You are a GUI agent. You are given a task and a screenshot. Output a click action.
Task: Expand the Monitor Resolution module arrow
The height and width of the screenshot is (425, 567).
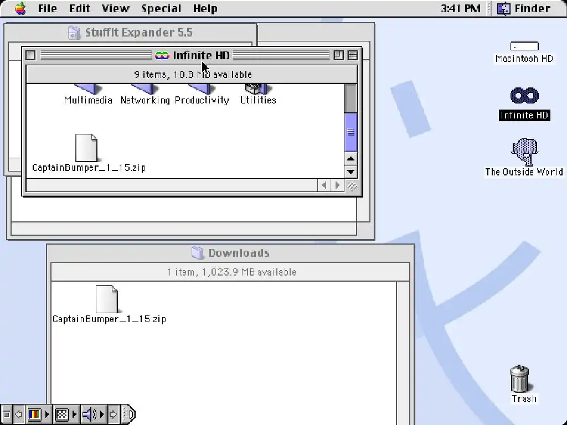(x=74, y=414)
